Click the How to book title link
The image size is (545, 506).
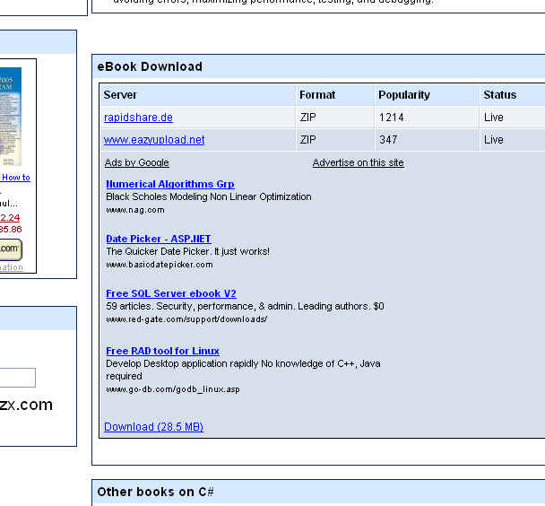[15, 178]
